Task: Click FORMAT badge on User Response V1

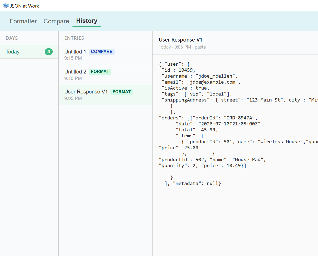Action: coord(122,92)
